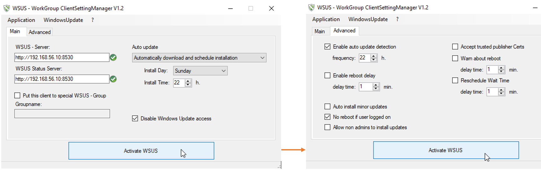Decrease Install Time with the down arrow
This screenshot has width=541, height=171.
188,85
